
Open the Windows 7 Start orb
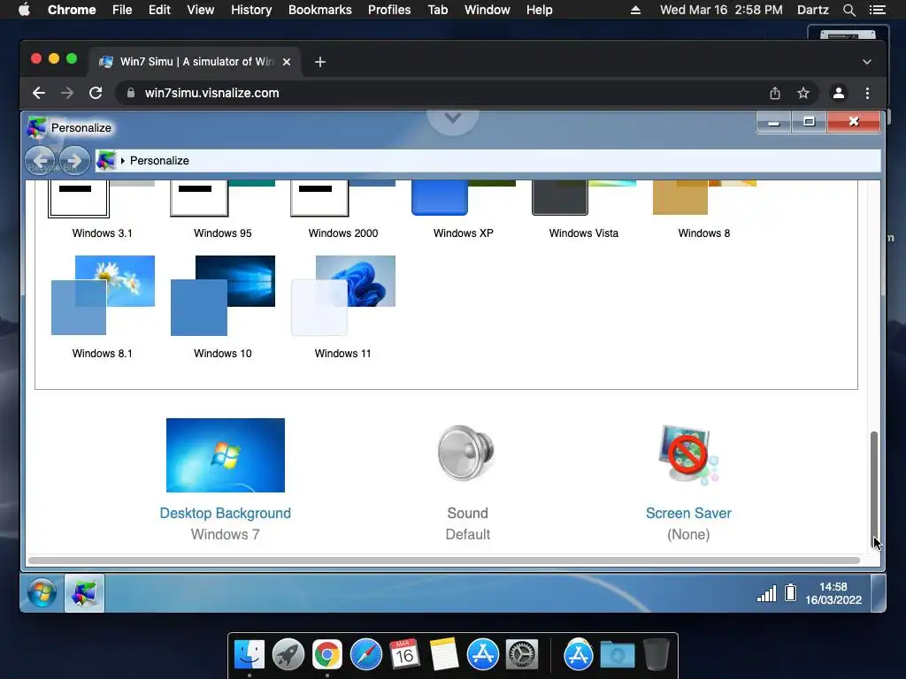[42, 593]
